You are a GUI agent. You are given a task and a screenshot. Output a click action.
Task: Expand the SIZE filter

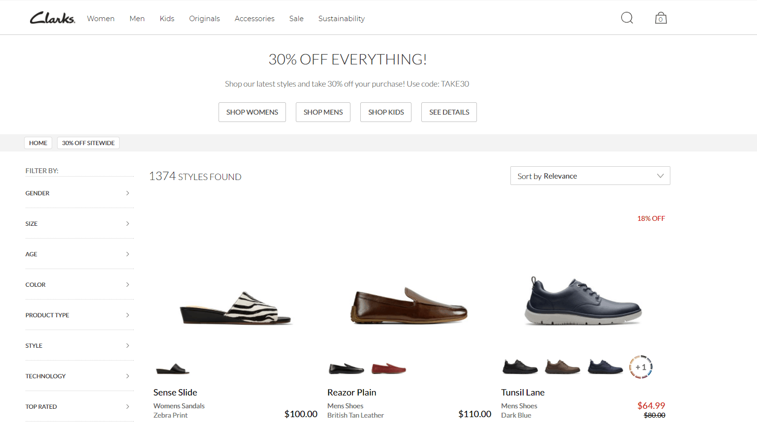(x=79, y=224)
